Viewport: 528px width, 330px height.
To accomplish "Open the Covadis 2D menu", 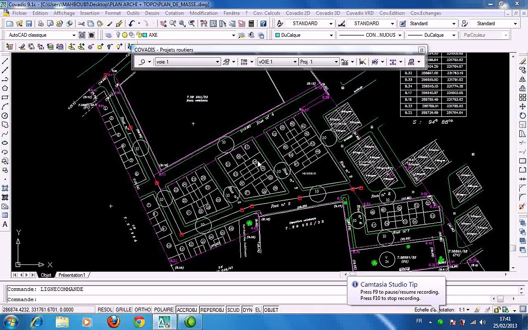I will tap(297, 13).
